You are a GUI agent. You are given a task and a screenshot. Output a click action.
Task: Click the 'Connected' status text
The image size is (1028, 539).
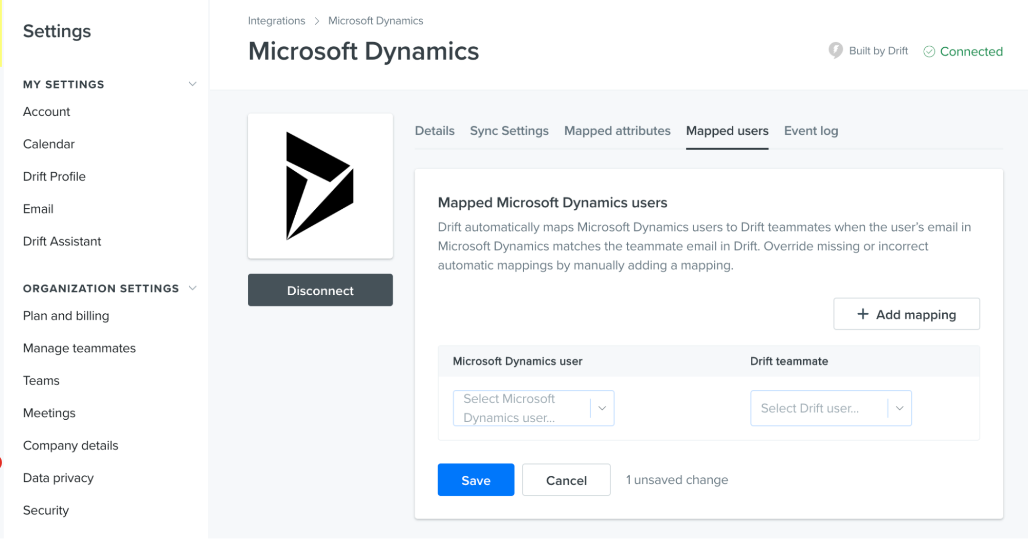tap(971, 51)
